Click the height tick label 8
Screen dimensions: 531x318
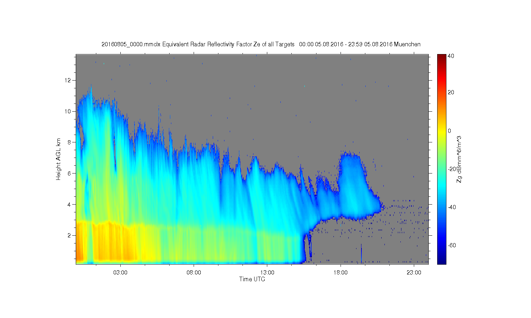pyautogui.click(x=70, y=142)
